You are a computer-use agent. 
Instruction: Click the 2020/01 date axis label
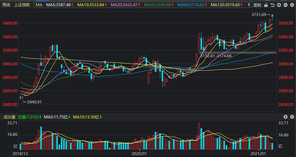point(139,153)
